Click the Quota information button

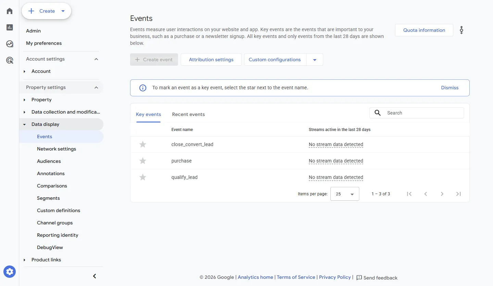pyautogui.click(x=424, y=30)
